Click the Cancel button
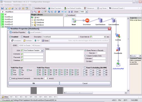This screenshot has height=102, width=142. click(85, 84)
